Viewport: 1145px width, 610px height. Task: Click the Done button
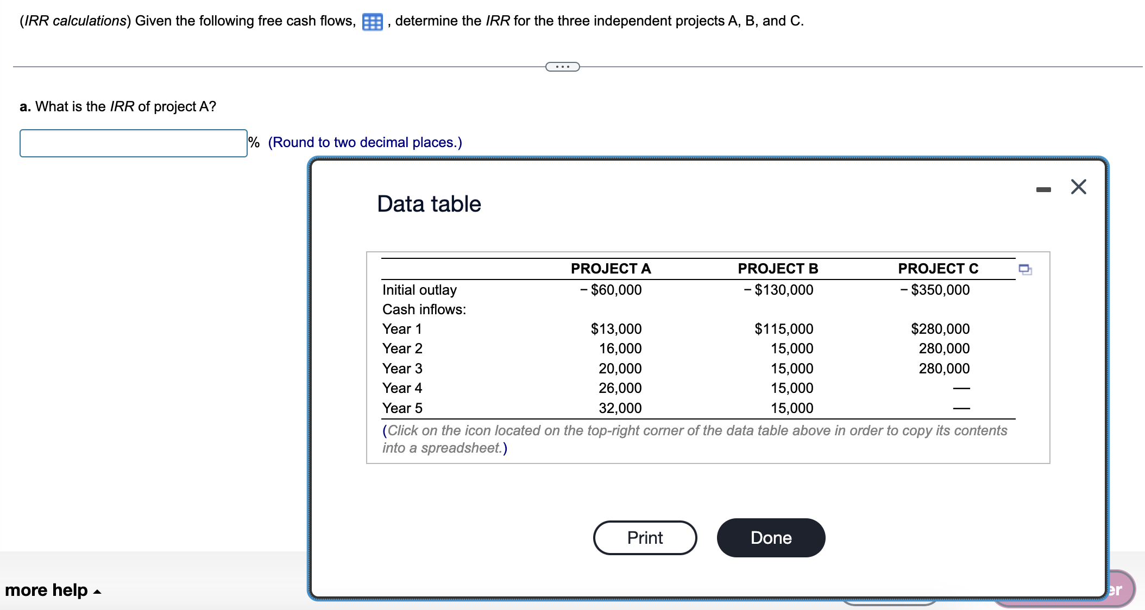(771, 537)
